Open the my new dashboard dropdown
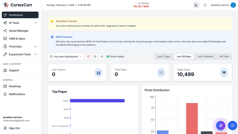 [x=66, y=56]
